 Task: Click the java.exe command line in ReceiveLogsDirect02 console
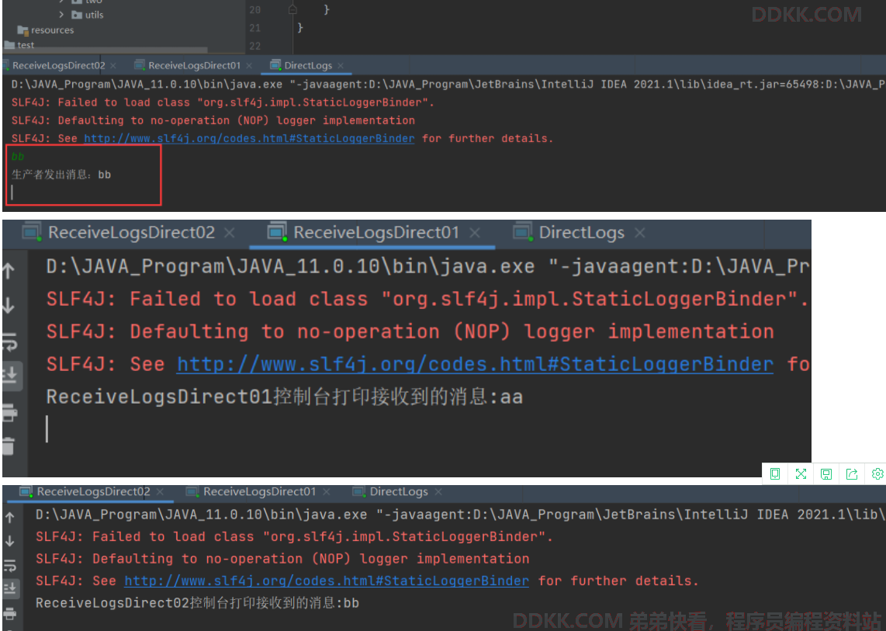coord(461,515)
